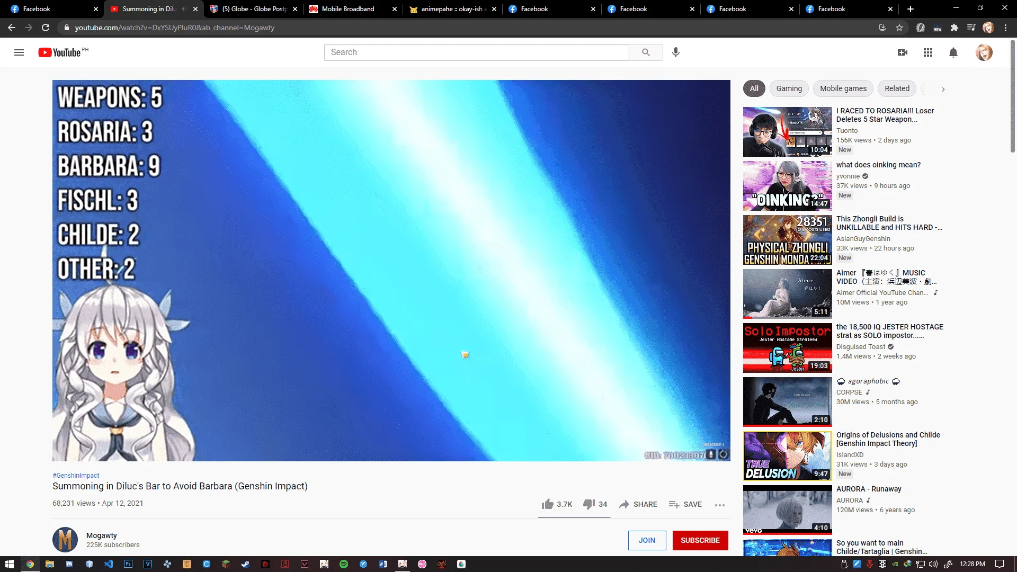Select the Summoning in Diluc YouTube tab

pyautogui.click(x=154, y=9)
